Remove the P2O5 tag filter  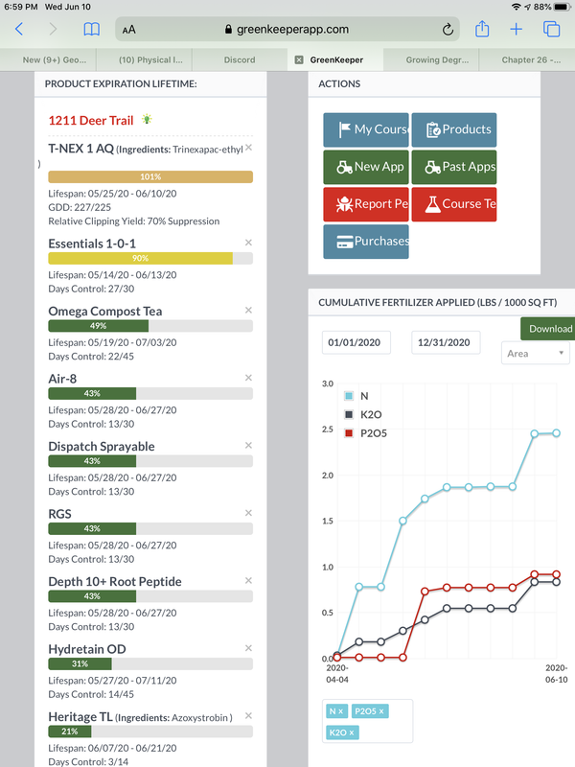tap(381, 711)
